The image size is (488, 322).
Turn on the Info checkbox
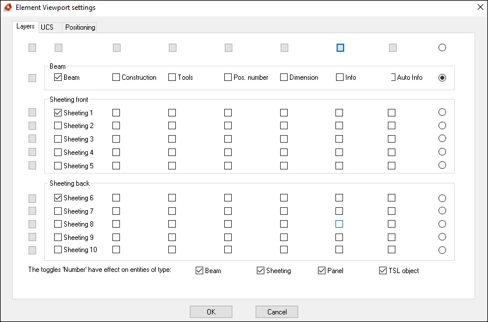(x=340, y=77)
